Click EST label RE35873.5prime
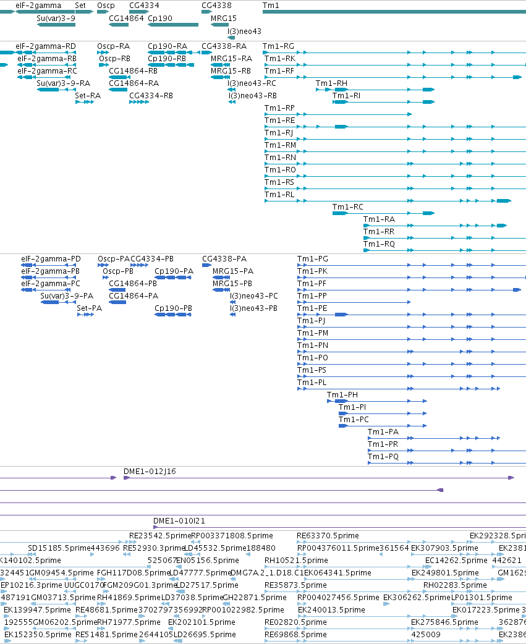This screenshot has height=644, width=526. (295, 585)
